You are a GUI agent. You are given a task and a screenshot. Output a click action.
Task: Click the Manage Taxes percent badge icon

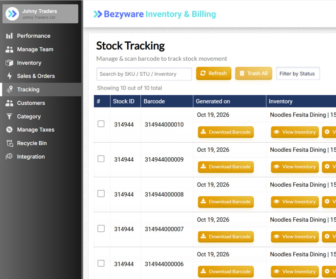click(9, 130)
